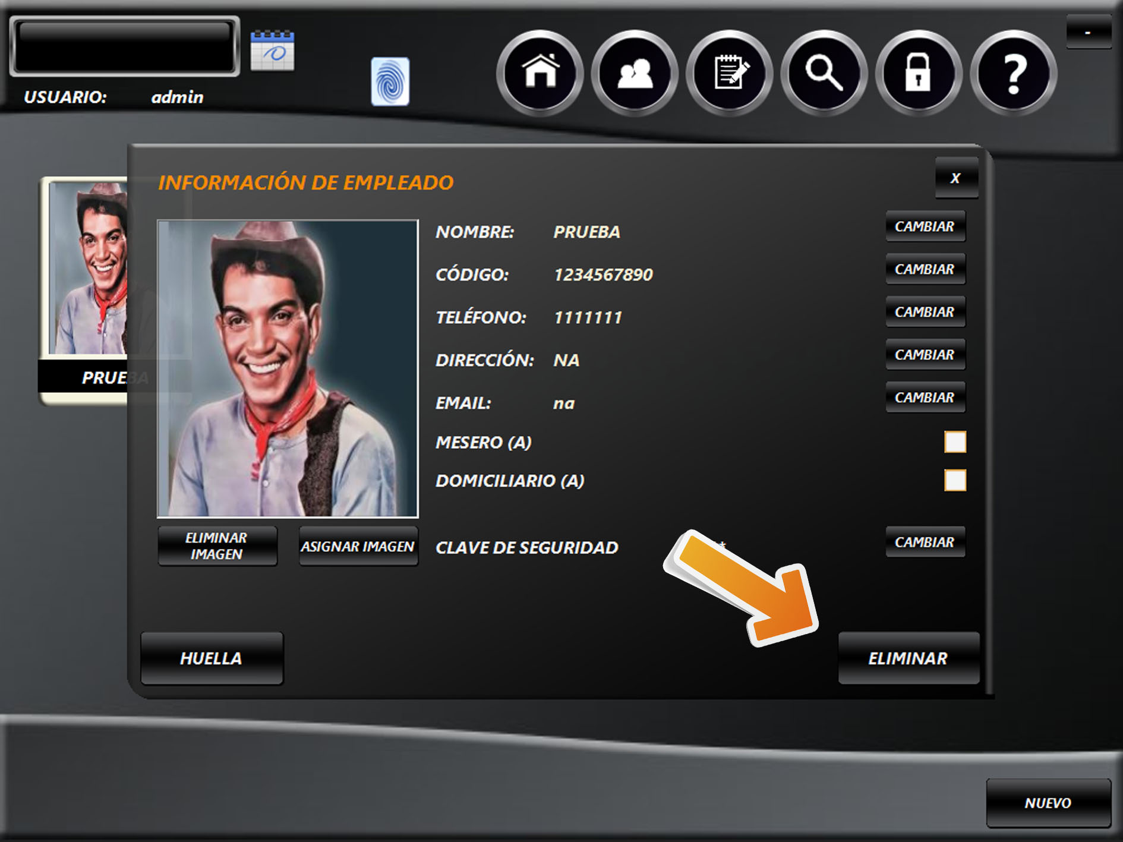Click the padlock icon
Viewport: 1123px width, 842px height.
tap(918, 72)
